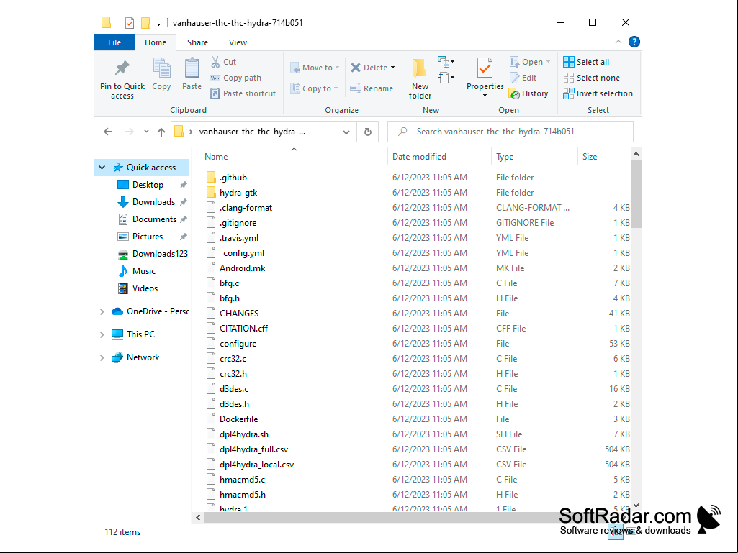Open address bar history dropdown

(346, 132)
